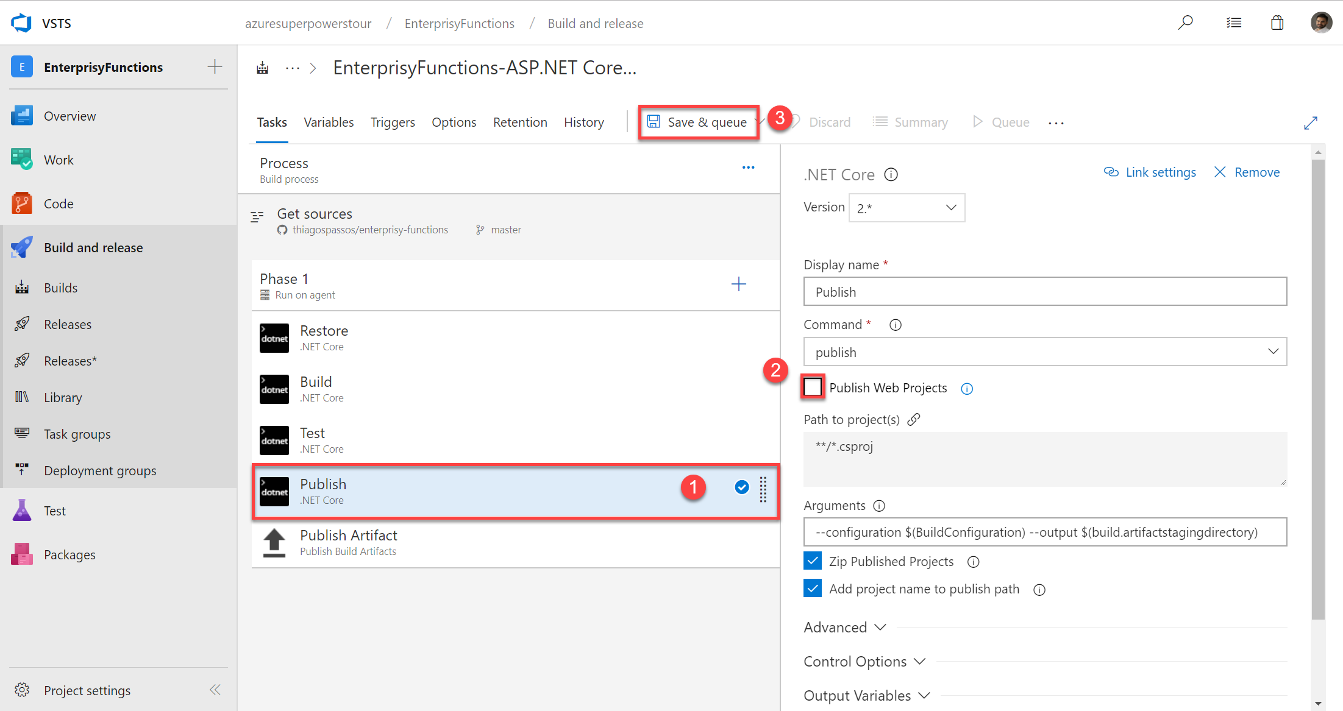This screenshot has height=711, width=1343.
Task: Uncheck Add project name to publish path
Action: click(x=813, y=588)
